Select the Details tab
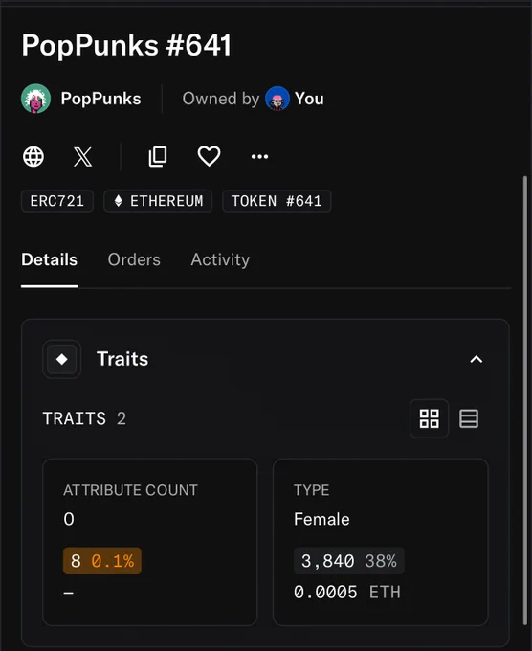 (50, 259)
